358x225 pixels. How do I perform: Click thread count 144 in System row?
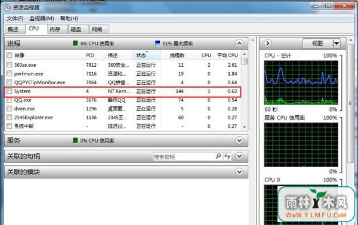coord(180,91)
